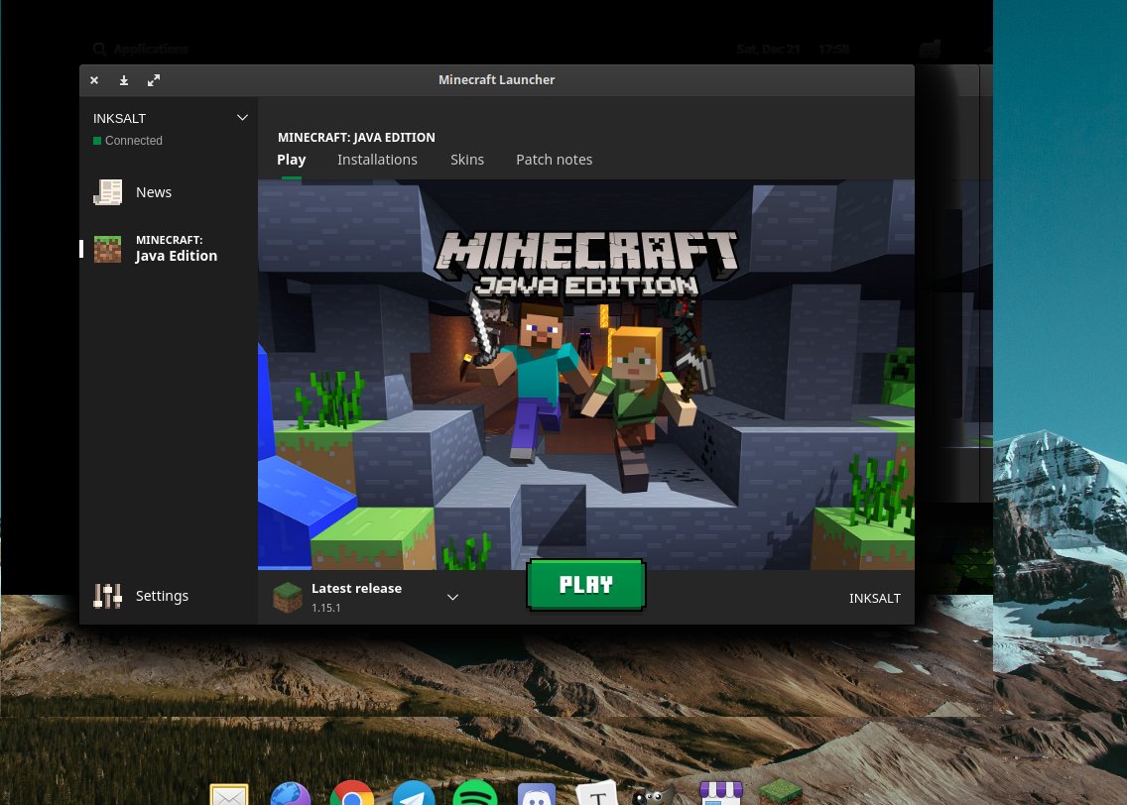Viewport: 1127px width, 805px height.
Task: Open the Skins tab
Action: click(467, 160)
